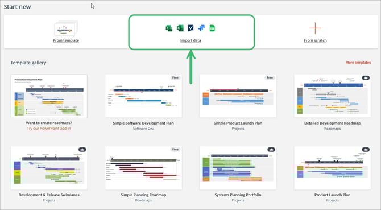Click the Google Sheets import icon
The width and height of the screenshot is (381, 210).
(212, 28)
